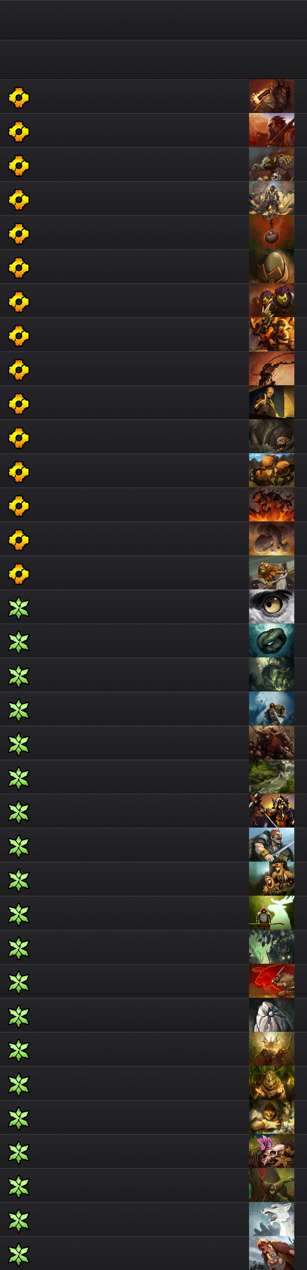Click the boulder rock pile thumbnail
This screenshot has height=1270, width=307.
point(272,539)
